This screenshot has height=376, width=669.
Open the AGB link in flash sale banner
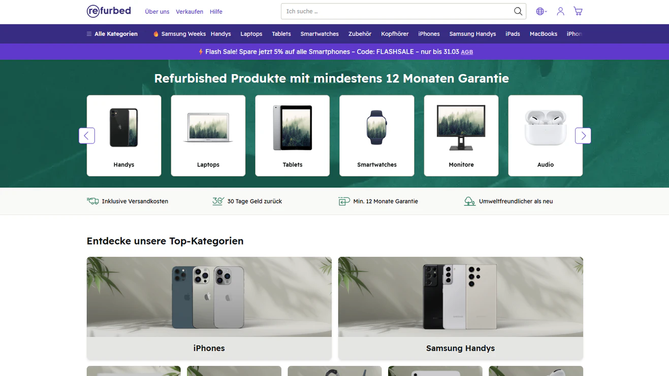466,52
